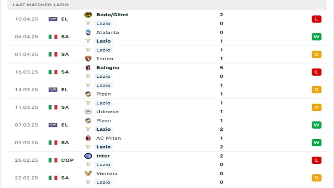Click the Udinese club logo
Image resolution: width=334 pixels, height=188 pixels.
click(x=88, y=112)
